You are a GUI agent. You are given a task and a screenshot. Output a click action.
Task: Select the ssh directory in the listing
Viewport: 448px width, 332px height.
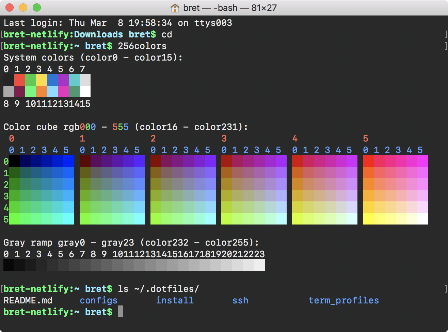pyautogui.click(x=240, y=301)
